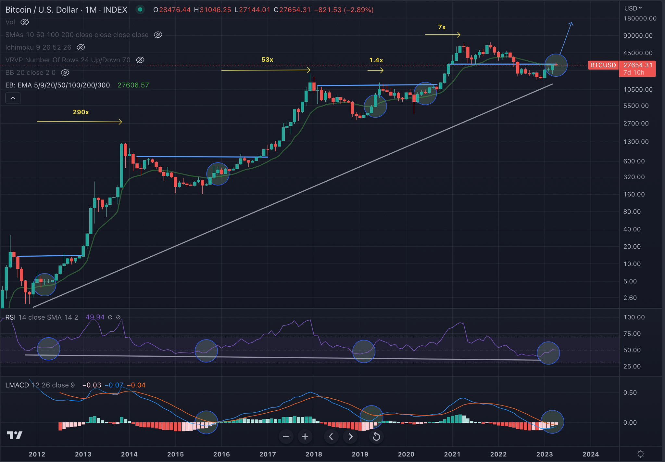Click the 180000.00 price scale label
665x462 pixels.
point(640,19)
